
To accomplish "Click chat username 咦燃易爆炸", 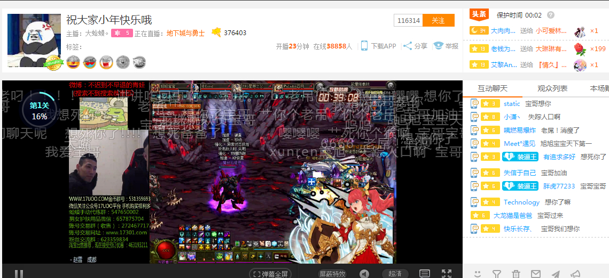I will (520, 130).
